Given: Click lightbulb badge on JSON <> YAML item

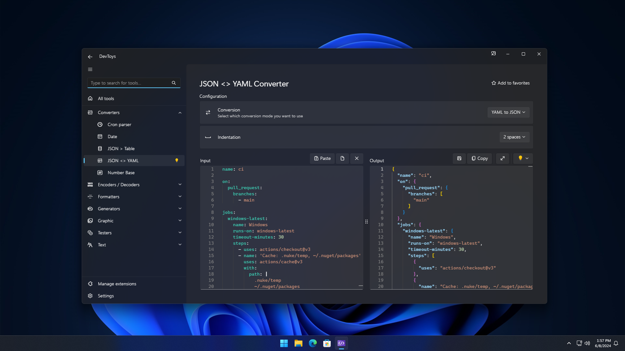Looking at the screenshot, I should click(x=177, y=160).
